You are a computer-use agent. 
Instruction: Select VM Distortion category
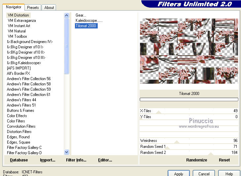[18, 15]
